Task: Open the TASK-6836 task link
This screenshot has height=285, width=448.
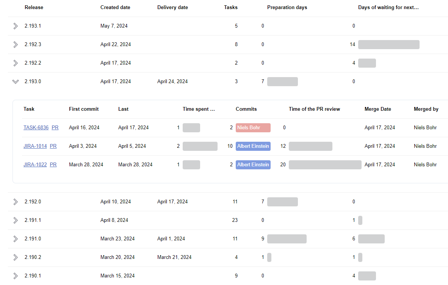Action: pos(36,128)
